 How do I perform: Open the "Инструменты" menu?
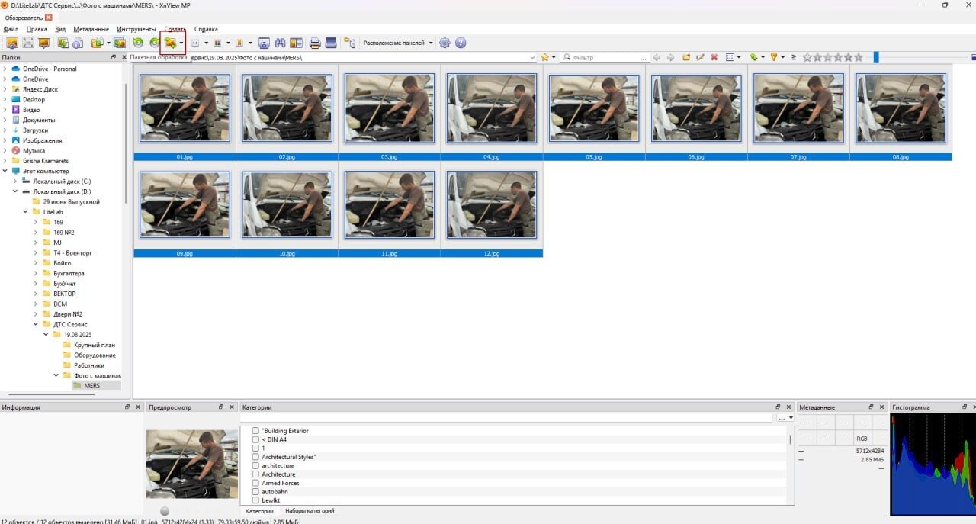pyautogui.click(x=136, y=29)
